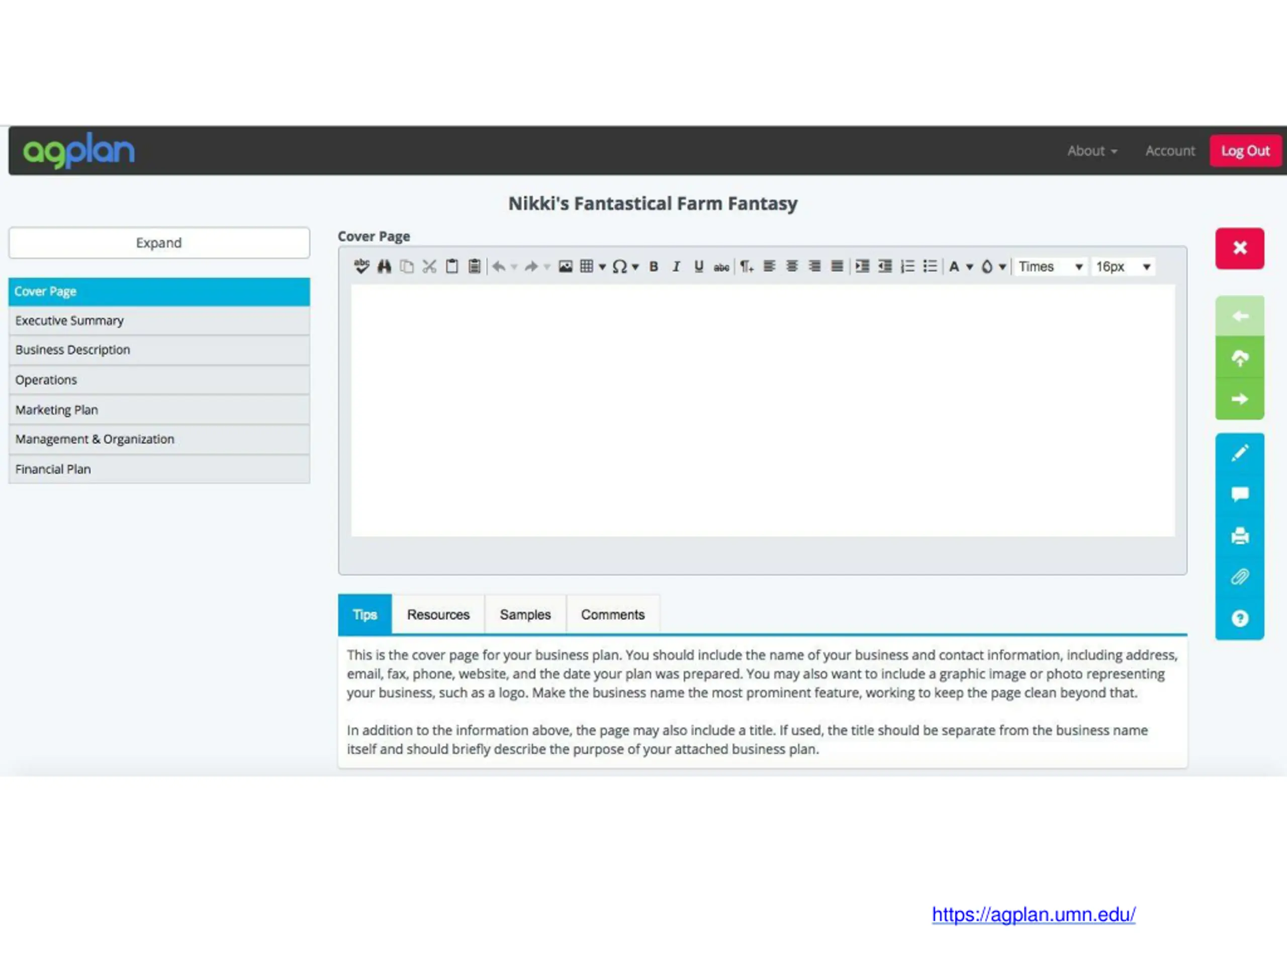Click the green right arrow next button
This screenshot has width=1287, height=965.
coord(1239,399)
